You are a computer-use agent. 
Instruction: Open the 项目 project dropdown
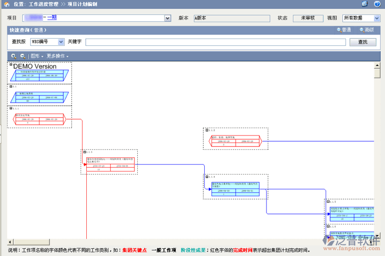168,18
